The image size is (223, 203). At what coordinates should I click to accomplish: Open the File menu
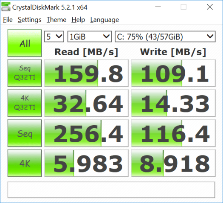pyautogui.click(x=8, y=20)
